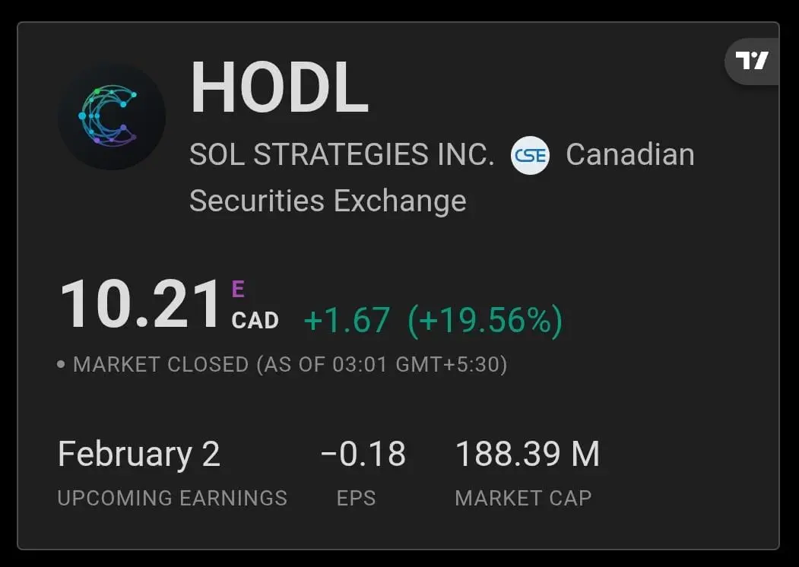Image resolution: width=799 pixels, height=567 pixels.
Task: Click the SOL Strategies company logo
Action: pyautogui.click(x=112, y=116)
